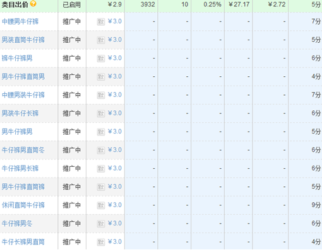
Task: Select the ¥2.9 category bid value
Action: click(115, 4)
